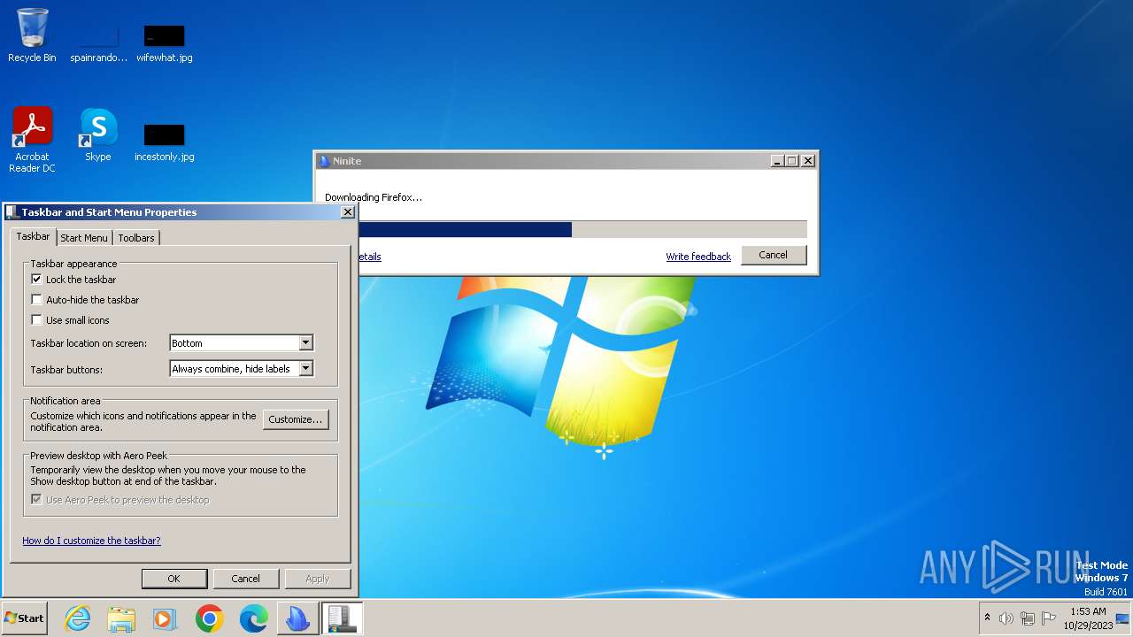Screen dimensions: 1133x637
Task: Close the Taskbar Properties dialog
Action: 348,212
